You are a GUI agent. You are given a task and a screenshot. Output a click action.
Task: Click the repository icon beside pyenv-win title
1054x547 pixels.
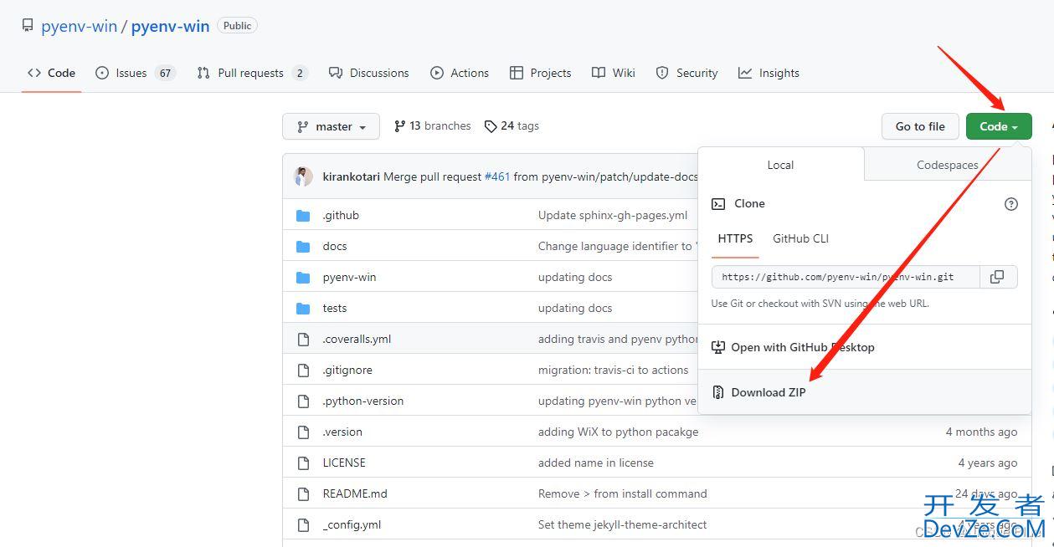coord(28,26)
